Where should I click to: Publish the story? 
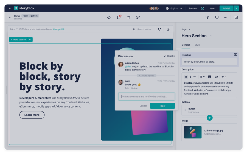point(226,8)
